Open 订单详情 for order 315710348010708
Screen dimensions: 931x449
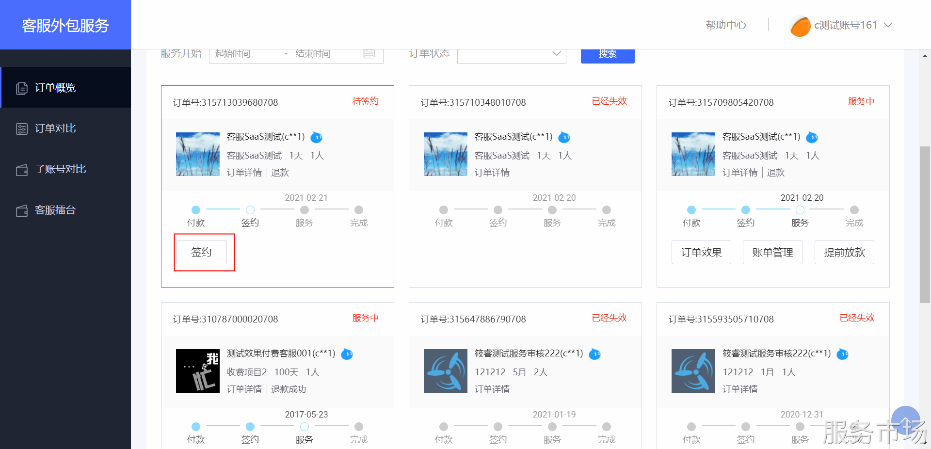[x=492, y=173]
